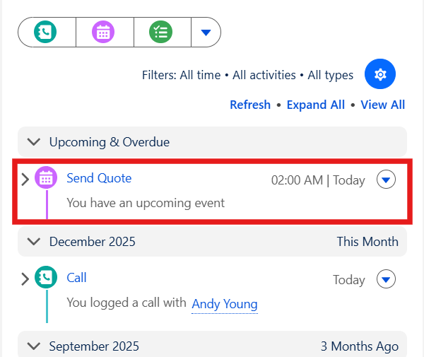
Task: Click the teal logged call icon
Action: [46, 277]
